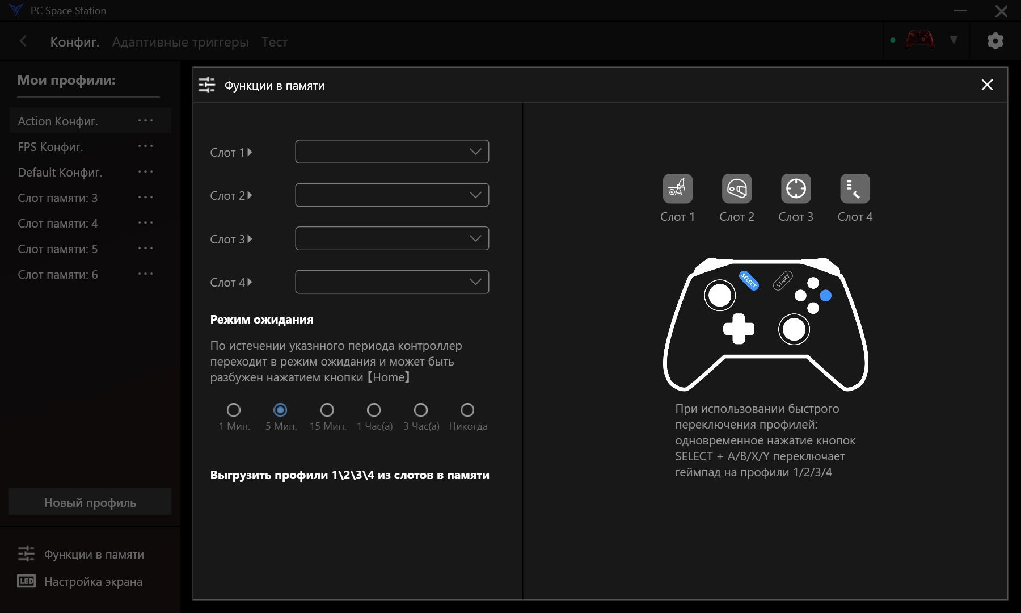1021x613 pixels.
Task: Click the red gamepad device icon
Action: [920, 40]
